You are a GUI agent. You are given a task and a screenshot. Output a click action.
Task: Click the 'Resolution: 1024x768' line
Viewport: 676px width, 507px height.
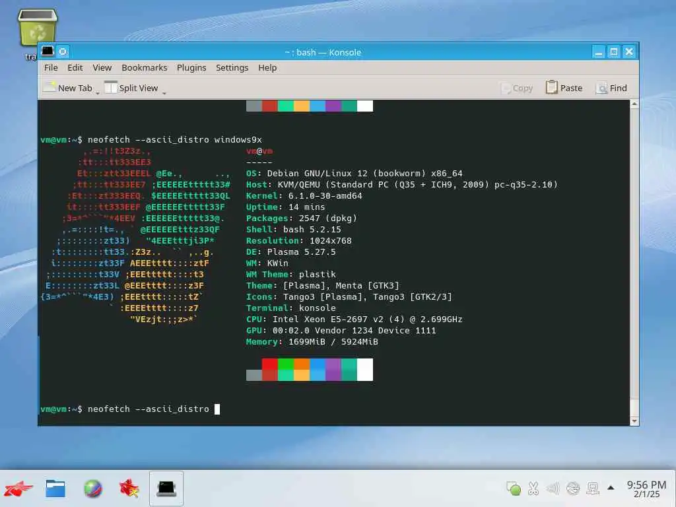click(x=299, y=240)
